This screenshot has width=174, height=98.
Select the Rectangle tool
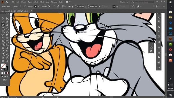click(x=3, y=32)
